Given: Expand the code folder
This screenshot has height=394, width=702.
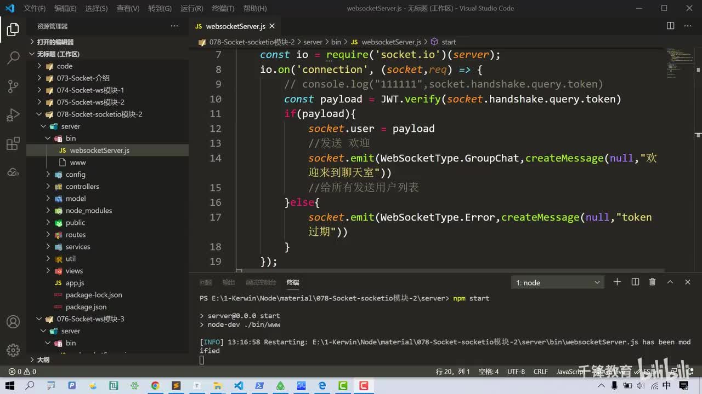Looking at the screenshot, I should tap(107, 66).
